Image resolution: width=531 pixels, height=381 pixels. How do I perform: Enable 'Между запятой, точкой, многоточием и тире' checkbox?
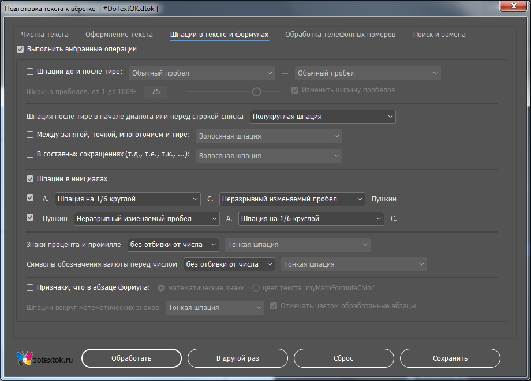(30, 135)
